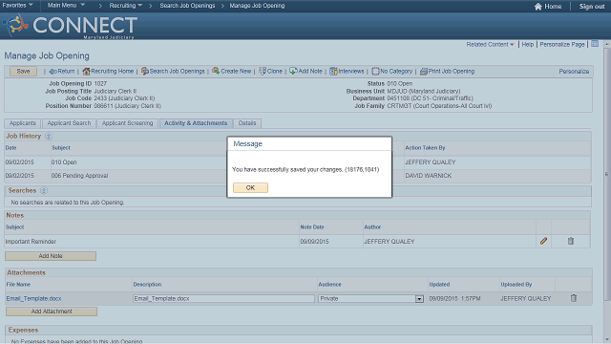The image size is (611, 344).
Task: Click the Add Attachment button
Action: pos(52,312)
